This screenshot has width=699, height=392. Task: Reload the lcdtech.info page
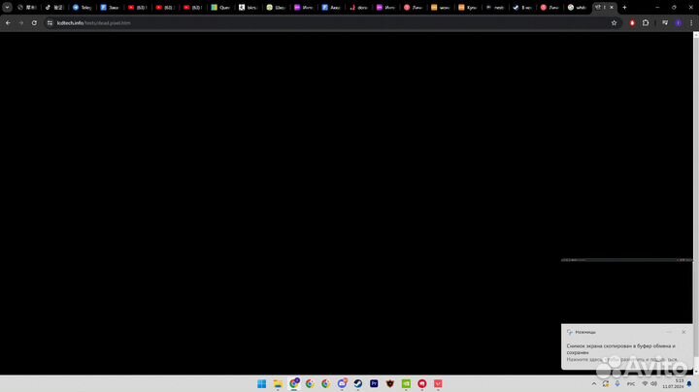click(x=34, y=22)
